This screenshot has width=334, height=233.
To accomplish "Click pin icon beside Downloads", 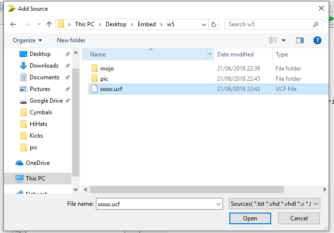I will [68, 66].
